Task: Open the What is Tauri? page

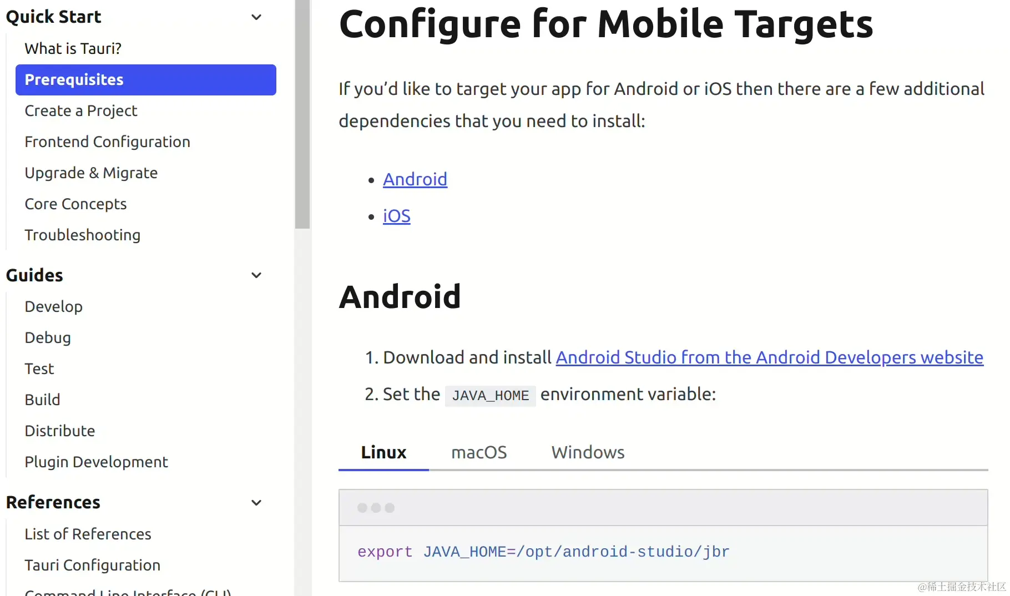Action: (73, 49)
